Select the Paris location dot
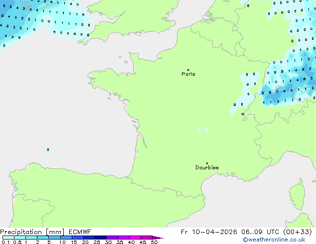316x244 pixels. coord(188,70)
